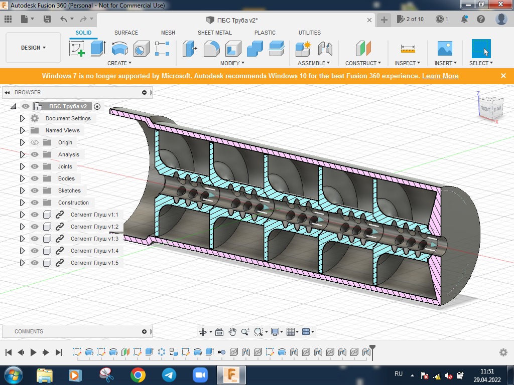The width and height of the screenshot is (514, 385).
Task: Open the SURFACE tab
Action: tap(126, 33)
